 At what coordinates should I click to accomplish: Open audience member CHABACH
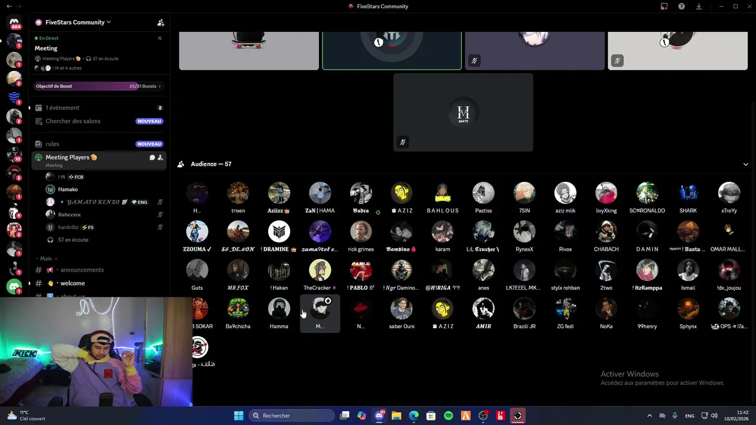coord(606,236)
